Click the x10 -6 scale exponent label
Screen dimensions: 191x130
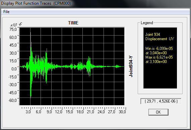(x=16, y=24)
